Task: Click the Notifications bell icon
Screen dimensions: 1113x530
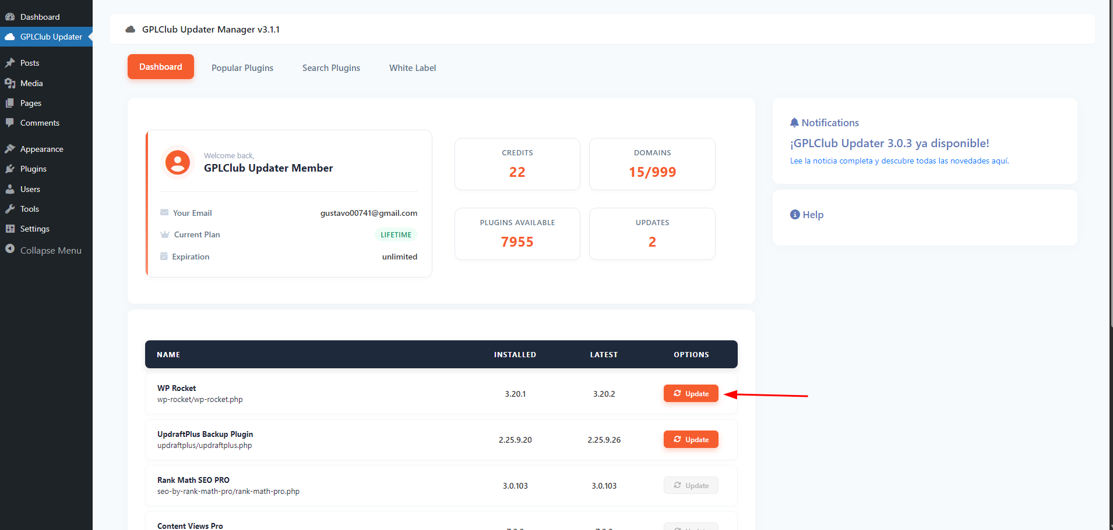Action: pyautogui.click(x=794, y=122)
